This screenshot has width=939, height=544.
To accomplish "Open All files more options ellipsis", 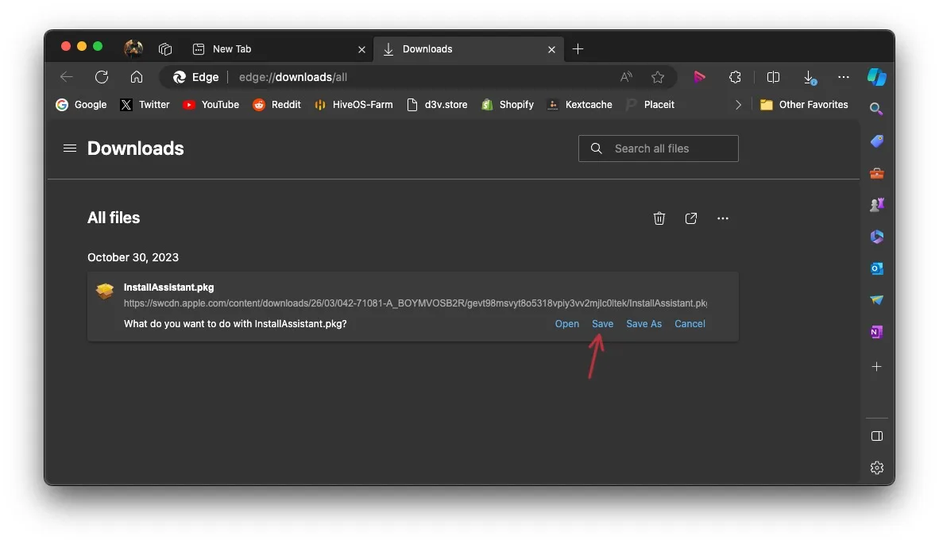I will [x=723, y=218].
